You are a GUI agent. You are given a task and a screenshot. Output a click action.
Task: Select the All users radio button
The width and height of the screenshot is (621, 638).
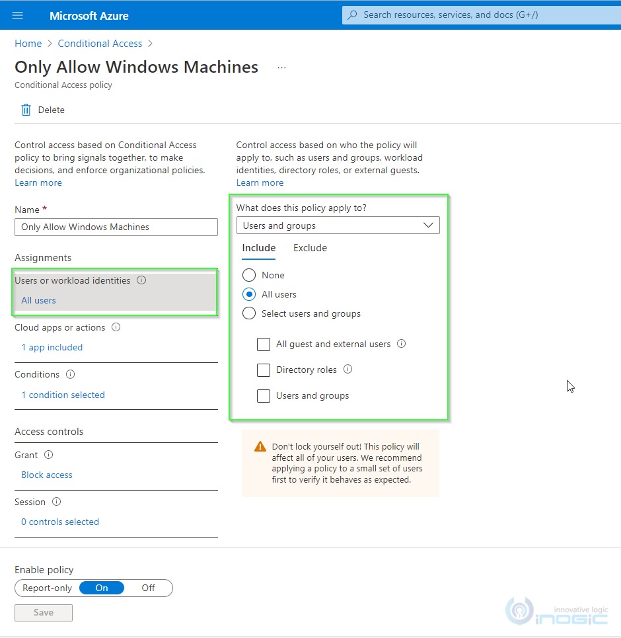coord(249,294)
